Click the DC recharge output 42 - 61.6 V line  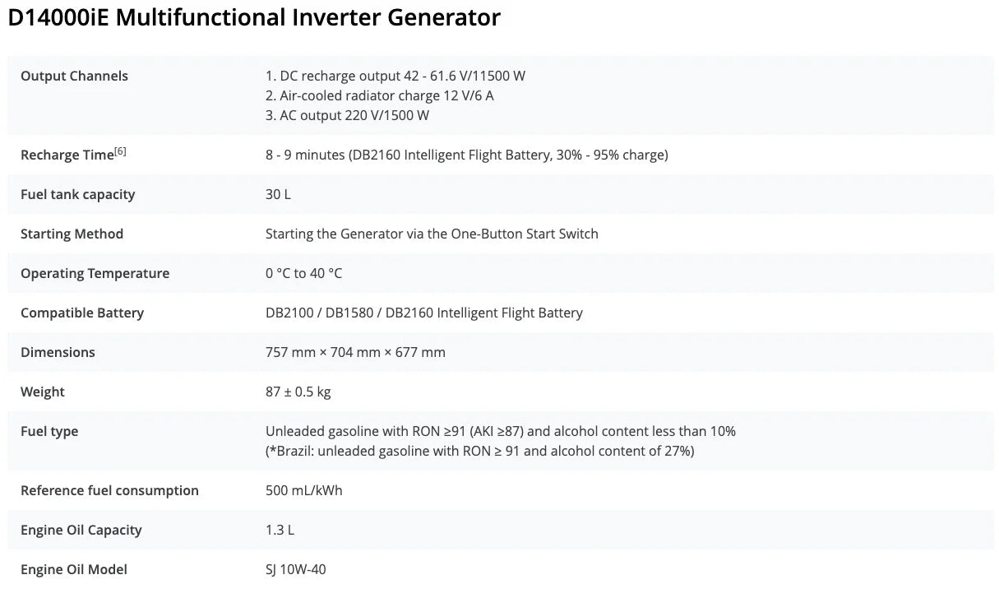(x=395, y=76)
